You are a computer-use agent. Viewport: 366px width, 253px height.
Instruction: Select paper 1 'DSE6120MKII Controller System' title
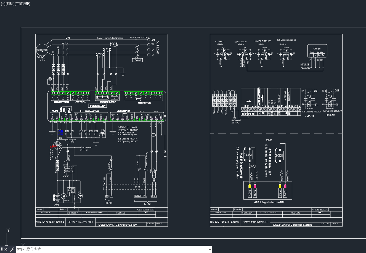(x=118, y=225)
